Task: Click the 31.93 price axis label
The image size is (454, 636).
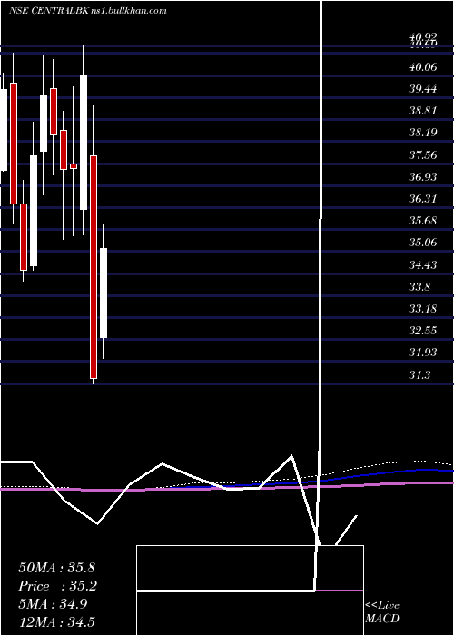Action: click(x=423, y=353)
